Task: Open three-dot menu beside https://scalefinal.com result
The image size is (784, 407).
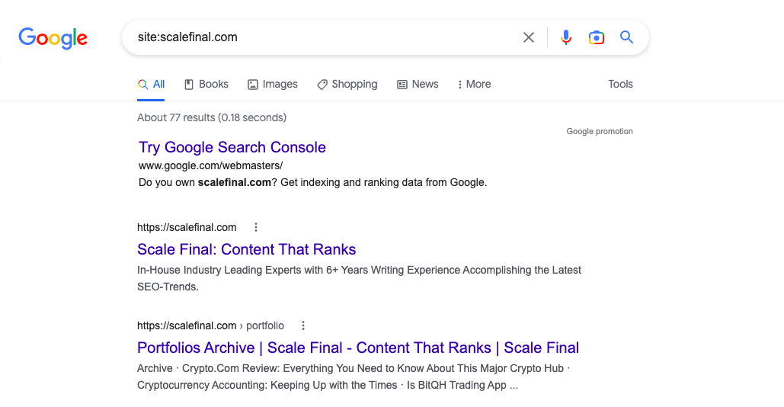Action: [x=256, y=227]
